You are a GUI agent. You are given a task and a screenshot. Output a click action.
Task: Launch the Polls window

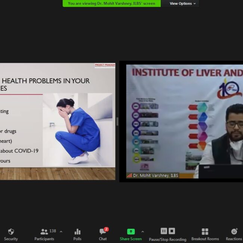[x=77, y=232]
